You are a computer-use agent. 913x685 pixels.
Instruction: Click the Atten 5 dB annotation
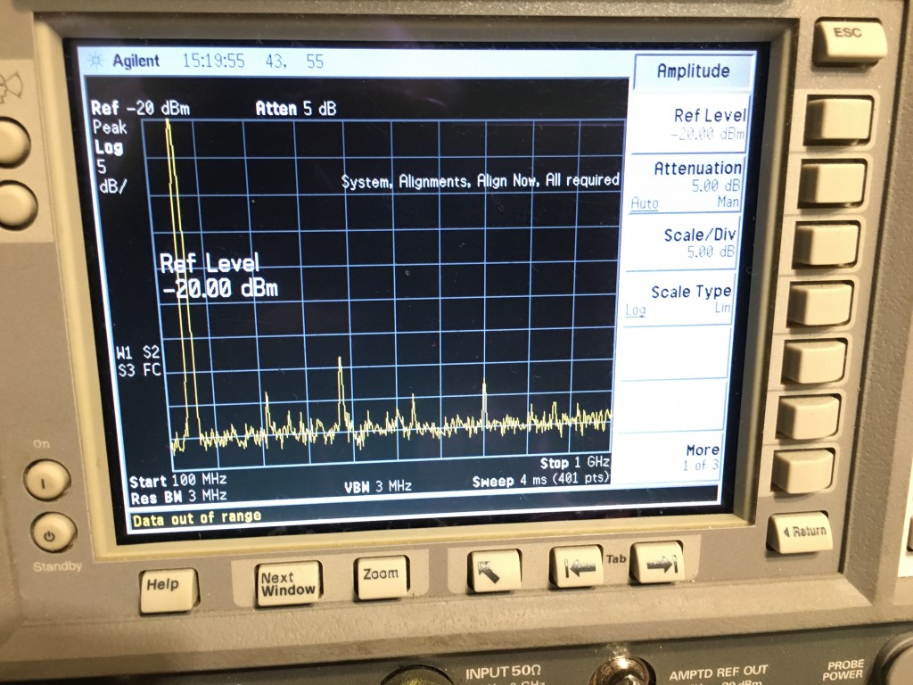pyautogui.click(x=296, y=108)
